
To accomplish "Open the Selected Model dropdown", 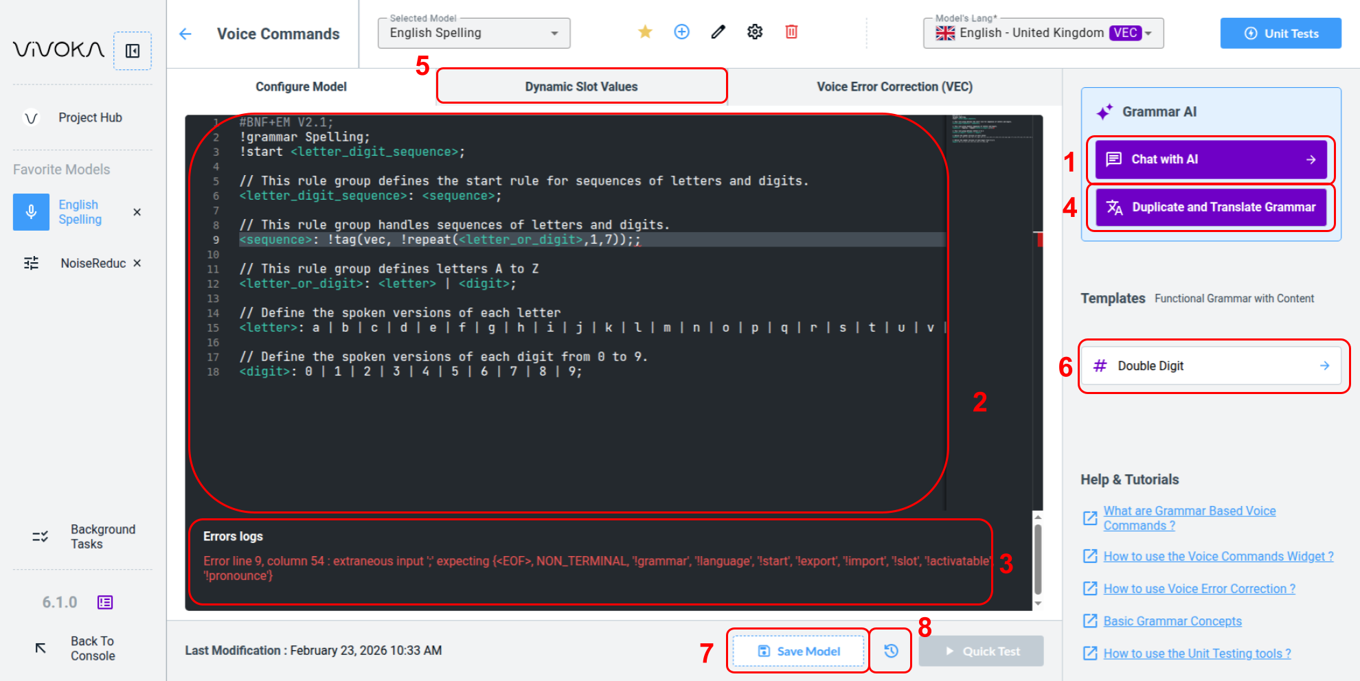I will tap(474, 34).
